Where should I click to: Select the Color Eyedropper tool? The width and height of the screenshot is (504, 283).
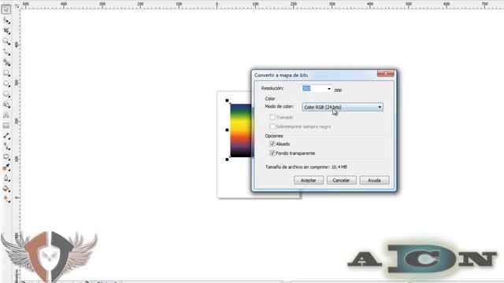coord(6,167)
